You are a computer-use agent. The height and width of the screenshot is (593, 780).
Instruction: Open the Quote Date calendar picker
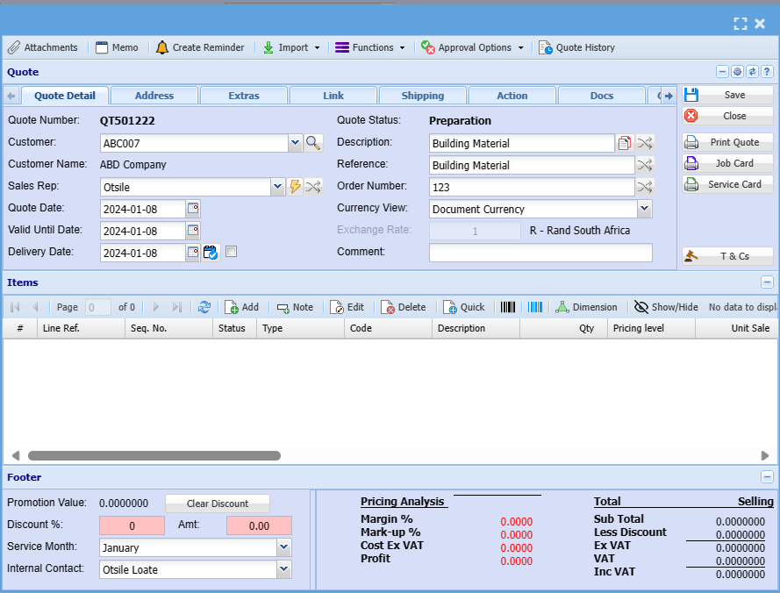[193, 209]
